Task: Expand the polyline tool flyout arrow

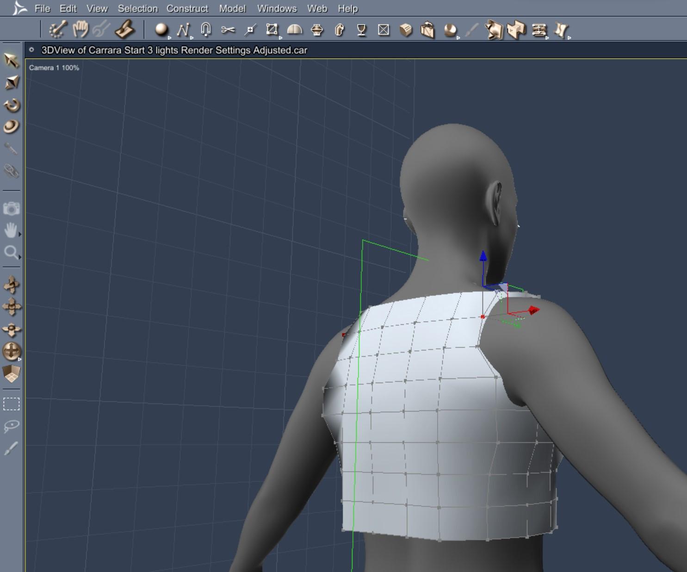Action: pyautogui.click(x=192, y=37)
